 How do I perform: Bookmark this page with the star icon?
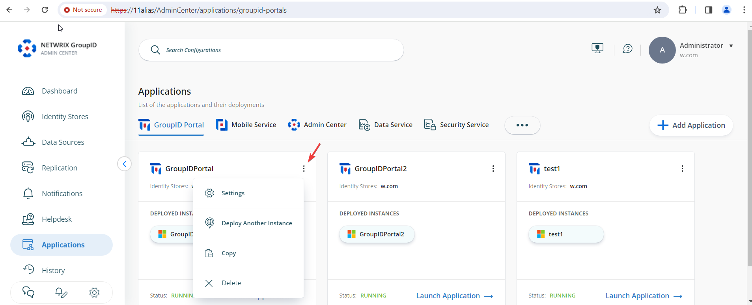click(657, 10)
